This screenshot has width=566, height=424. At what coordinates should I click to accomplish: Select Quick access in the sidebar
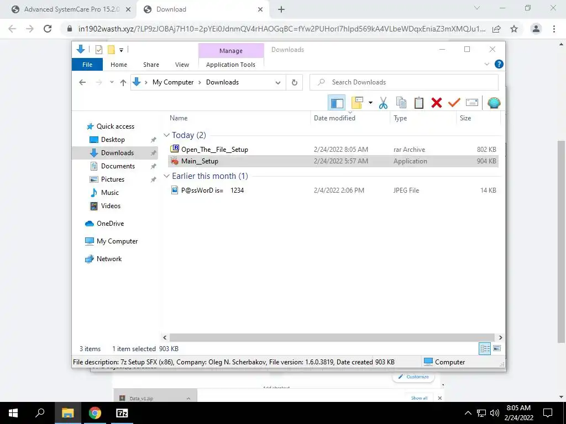[115, 126]
